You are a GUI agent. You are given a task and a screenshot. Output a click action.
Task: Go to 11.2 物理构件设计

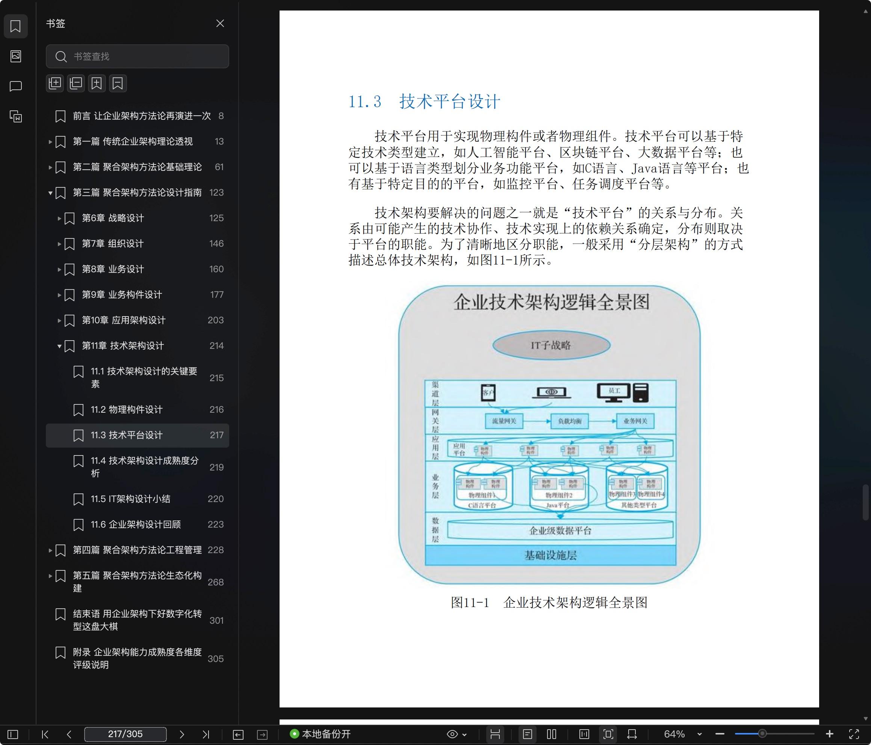(138, 410)
